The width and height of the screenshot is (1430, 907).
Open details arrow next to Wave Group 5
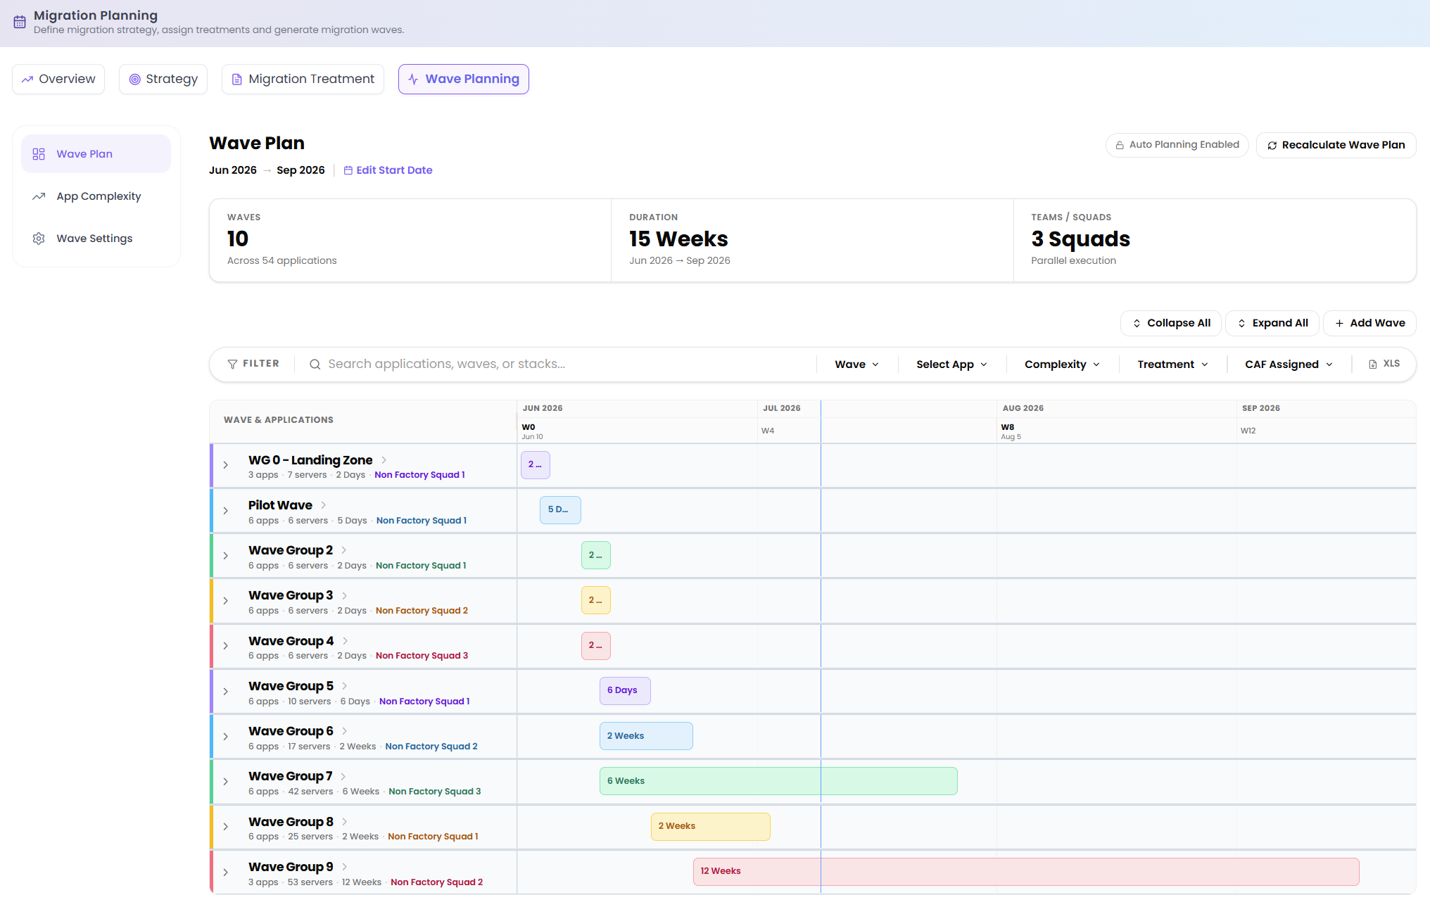pyautogui.click(x=345, y=686)
